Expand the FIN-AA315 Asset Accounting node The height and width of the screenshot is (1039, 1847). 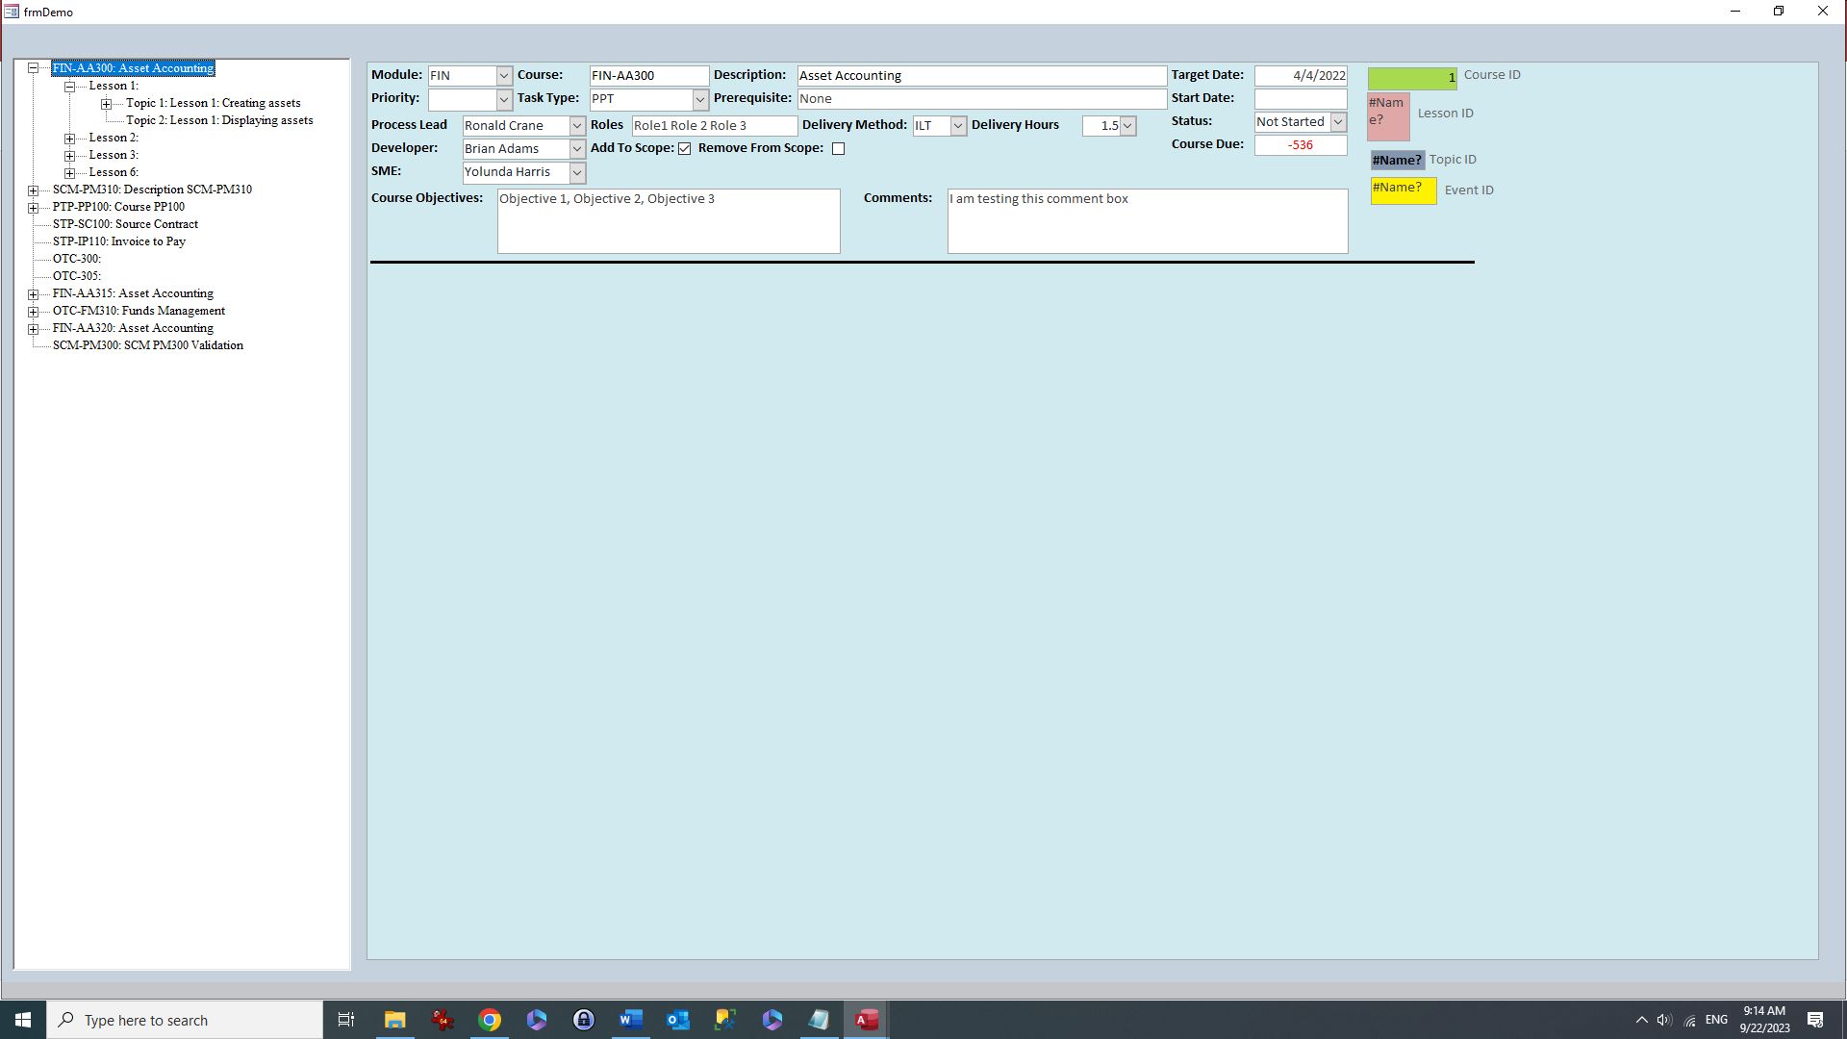(33, 293)
